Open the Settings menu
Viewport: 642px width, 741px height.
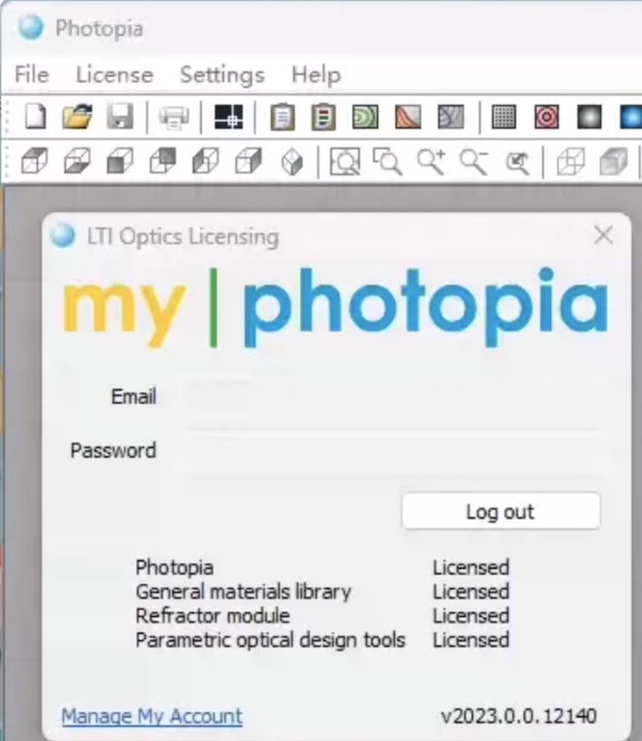pos(222,75)
